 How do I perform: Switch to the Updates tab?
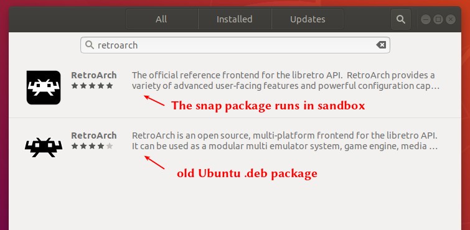click(x=308, y=19)
